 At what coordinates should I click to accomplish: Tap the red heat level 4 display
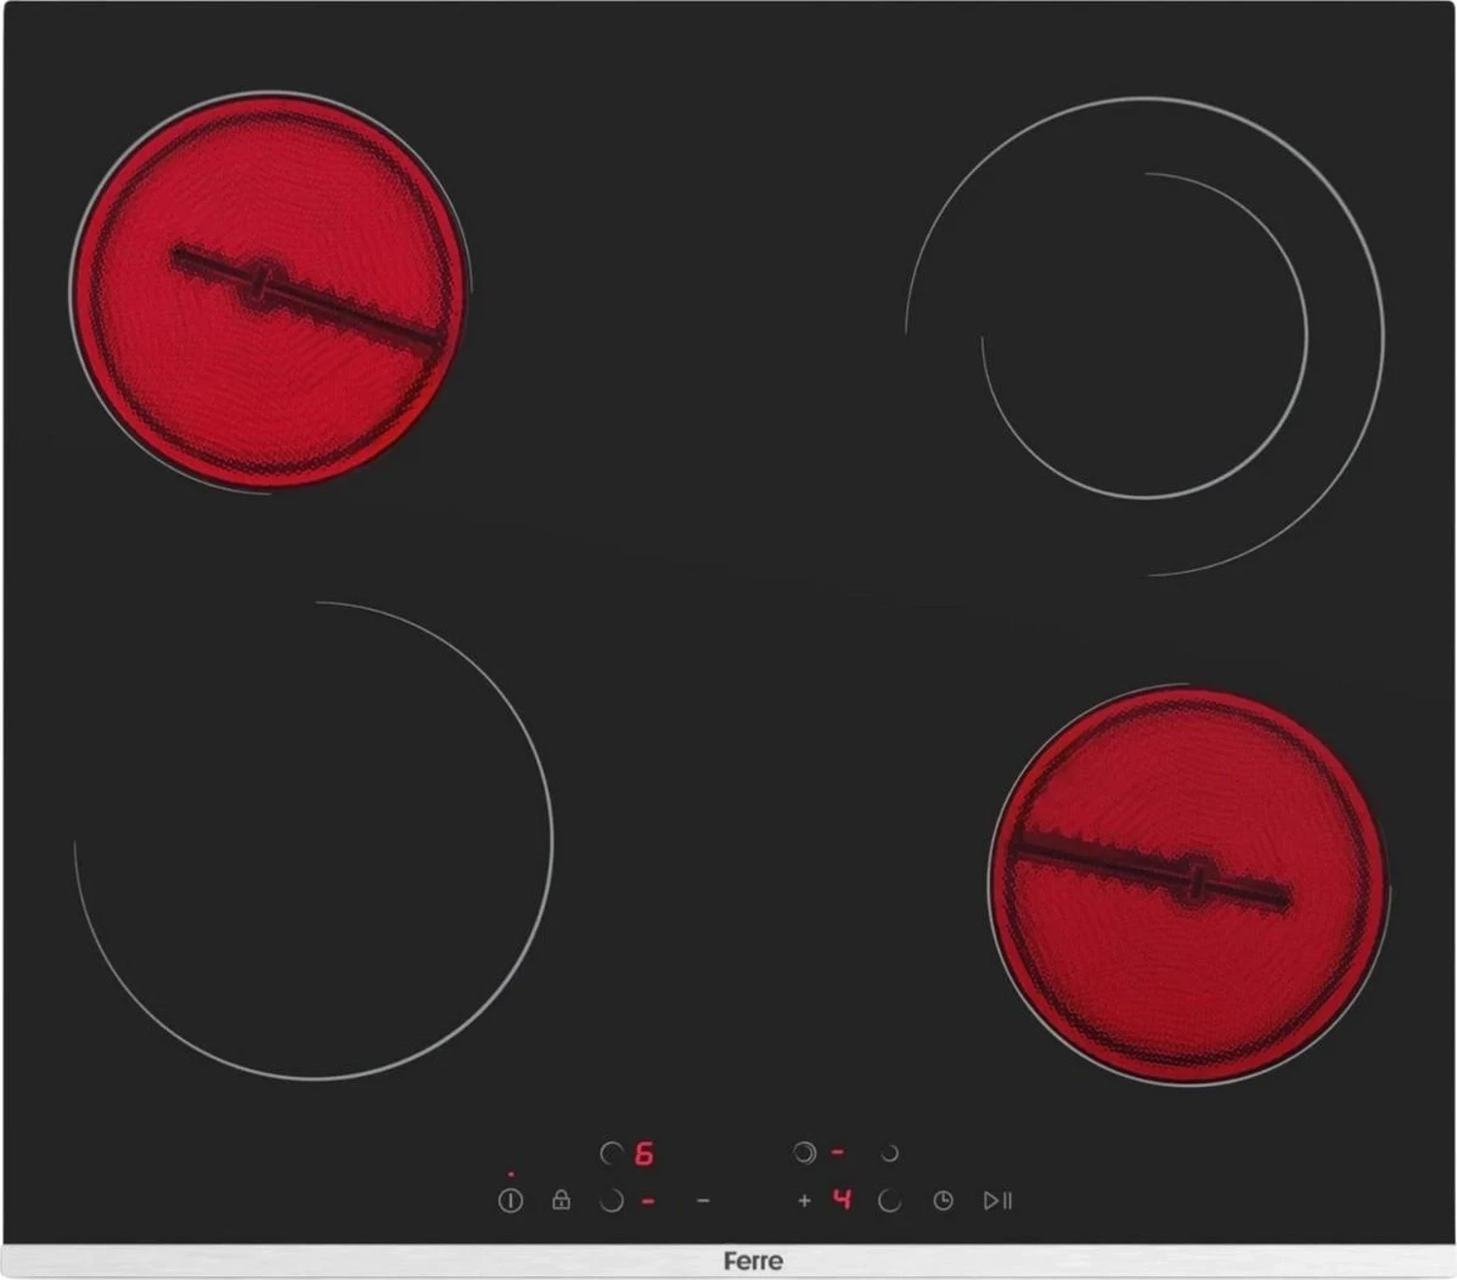(842, 1199)
